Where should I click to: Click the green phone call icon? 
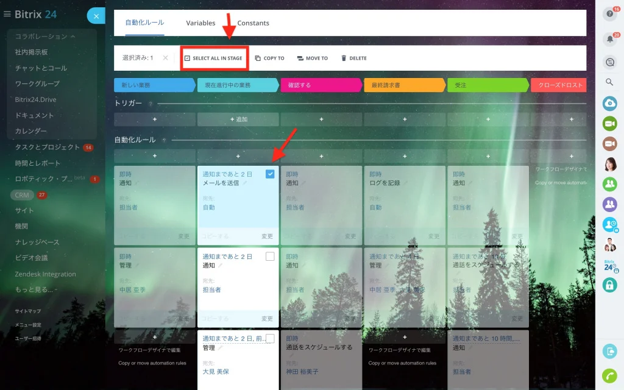(609, 375)
